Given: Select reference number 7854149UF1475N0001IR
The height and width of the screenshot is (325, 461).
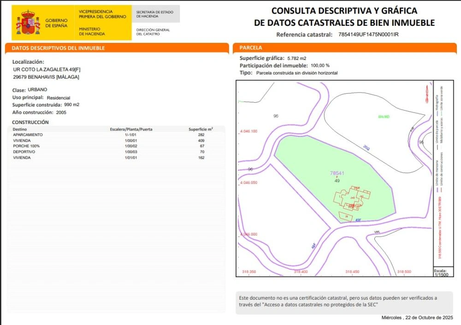Looking at the screenshot, I should (x=368, y=35).
